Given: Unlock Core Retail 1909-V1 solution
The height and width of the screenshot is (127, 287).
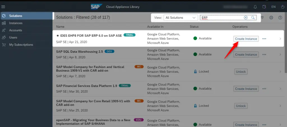Looking at the screenshot, I should click(x=241, y=106).
